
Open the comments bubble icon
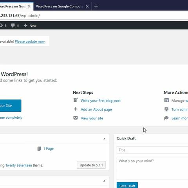pyautogui.click(x=13, y=25)
